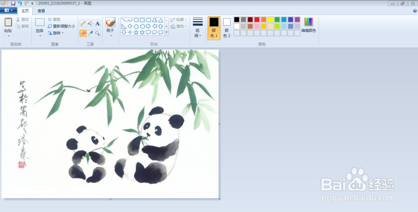Choose the diamond shape
The height and width of the screenshot is (212, 418).
click(130, 26)
